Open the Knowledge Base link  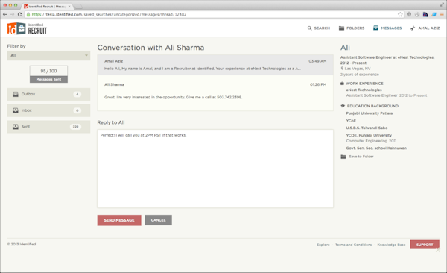(391, 245)
